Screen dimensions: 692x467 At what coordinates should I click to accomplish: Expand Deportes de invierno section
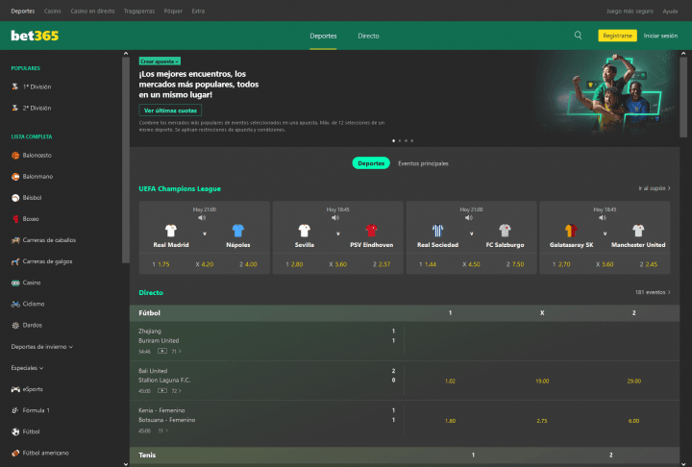(x=42, y=347)
